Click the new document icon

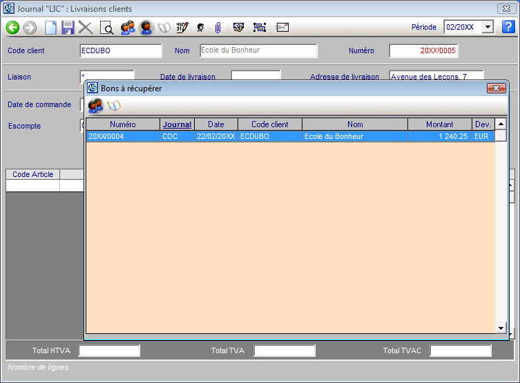click(50, 28)
